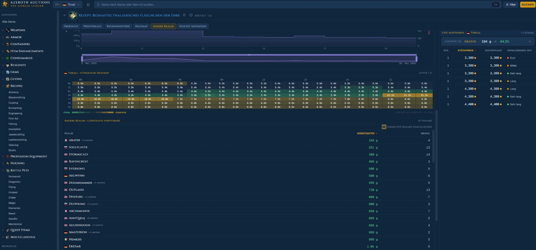
Task: Click the Gems category icon
Action: [8, 72]
